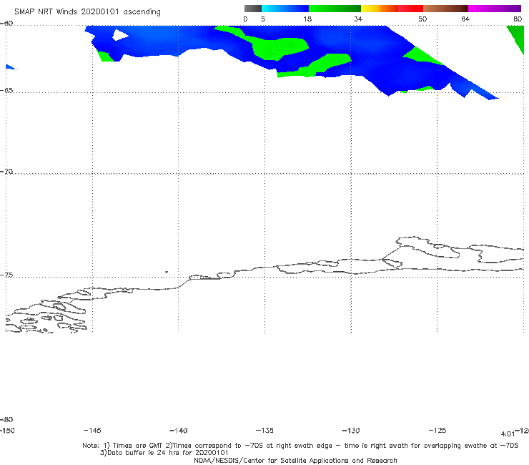
Task: Click the 'Data buffer is 24 hrs' note
Action: pos(164,453)
